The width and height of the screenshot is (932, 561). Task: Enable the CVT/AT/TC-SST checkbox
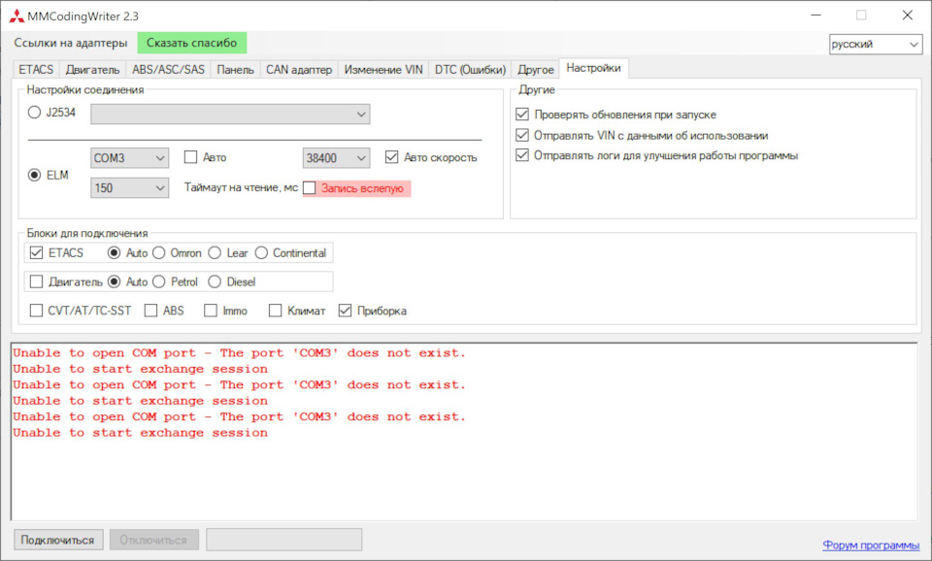click(36, 311)
